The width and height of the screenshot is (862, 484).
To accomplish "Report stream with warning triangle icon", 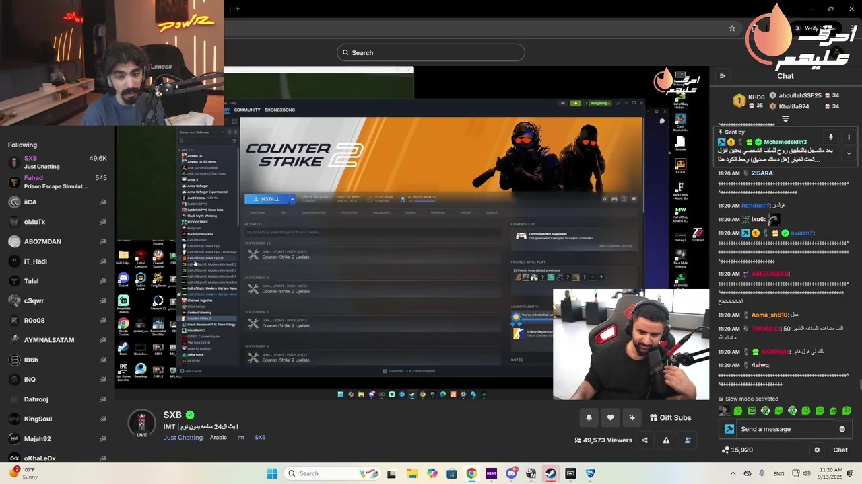I will pyautogui.click(x=666, y=440).
